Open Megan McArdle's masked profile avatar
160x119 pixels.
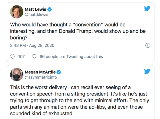coord(17,74)
